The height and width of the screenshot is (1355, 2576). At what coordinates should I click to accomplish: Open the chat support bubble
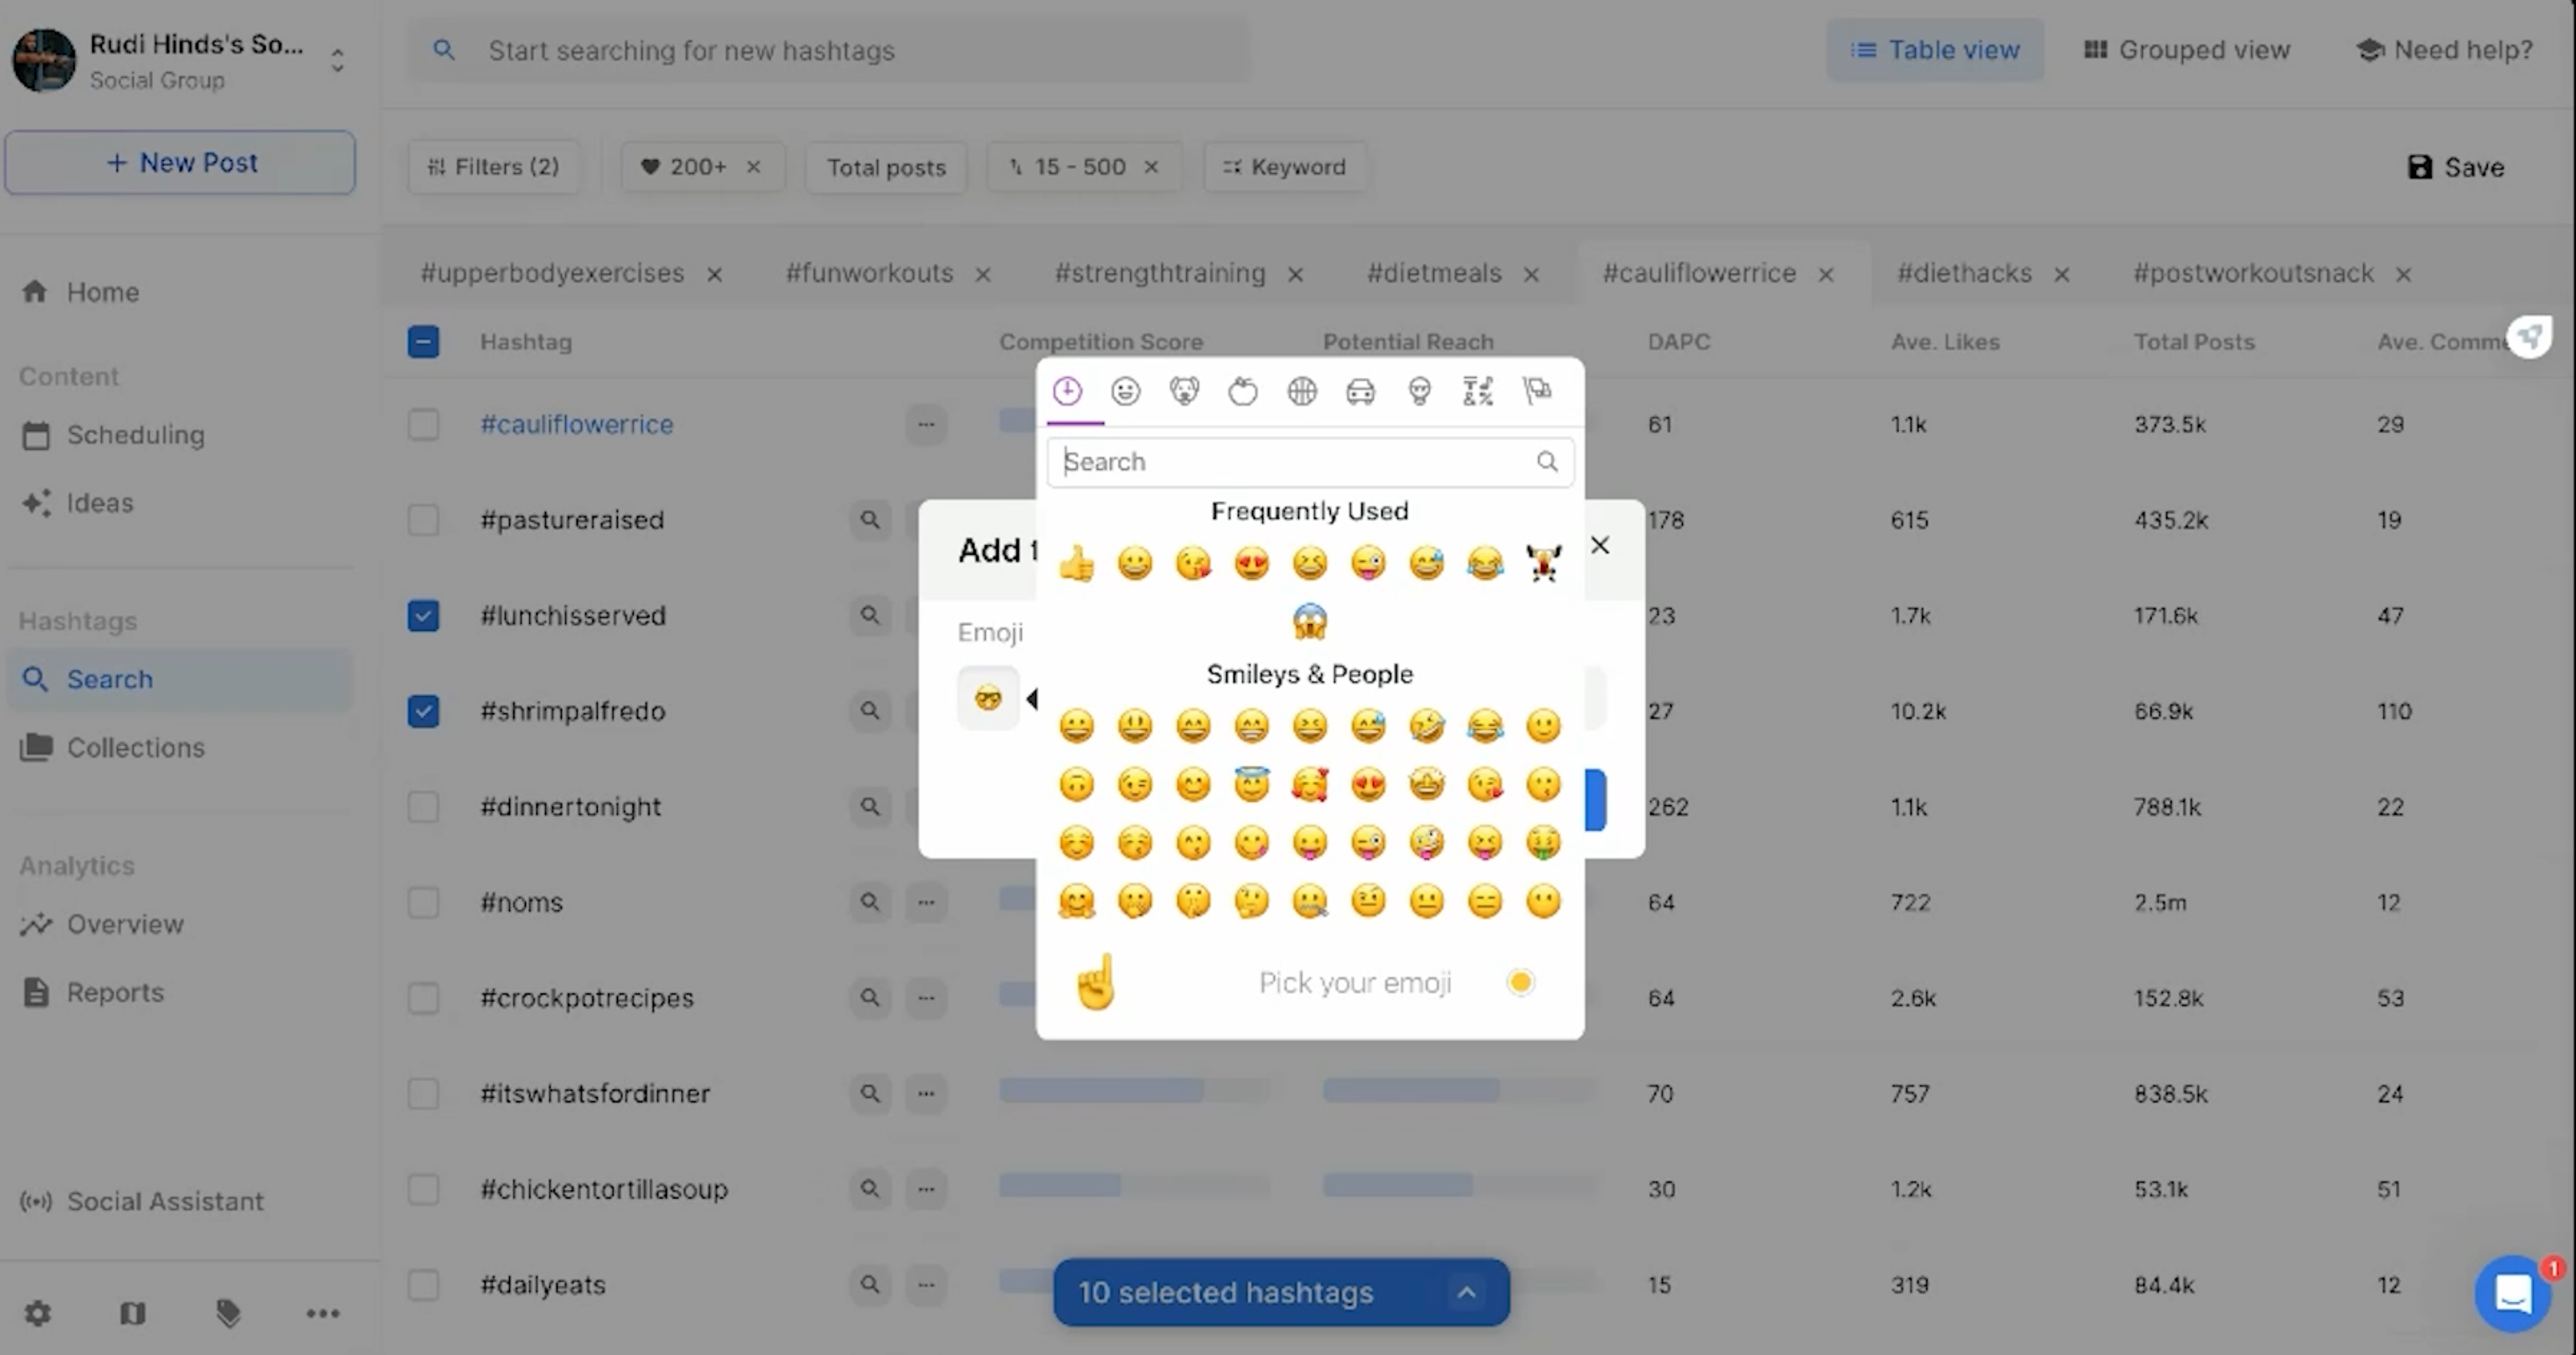[2512, 1294]
